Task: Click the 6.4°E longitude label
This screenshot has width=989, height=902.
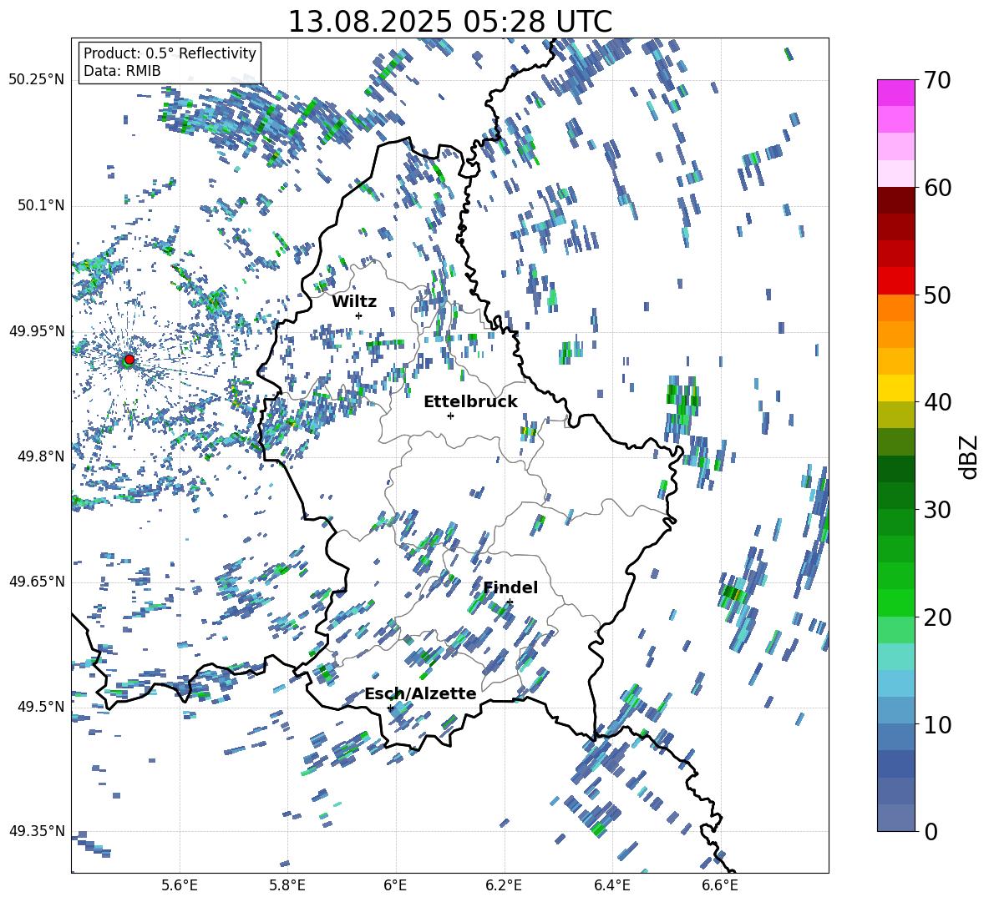Action: point(612,885)
